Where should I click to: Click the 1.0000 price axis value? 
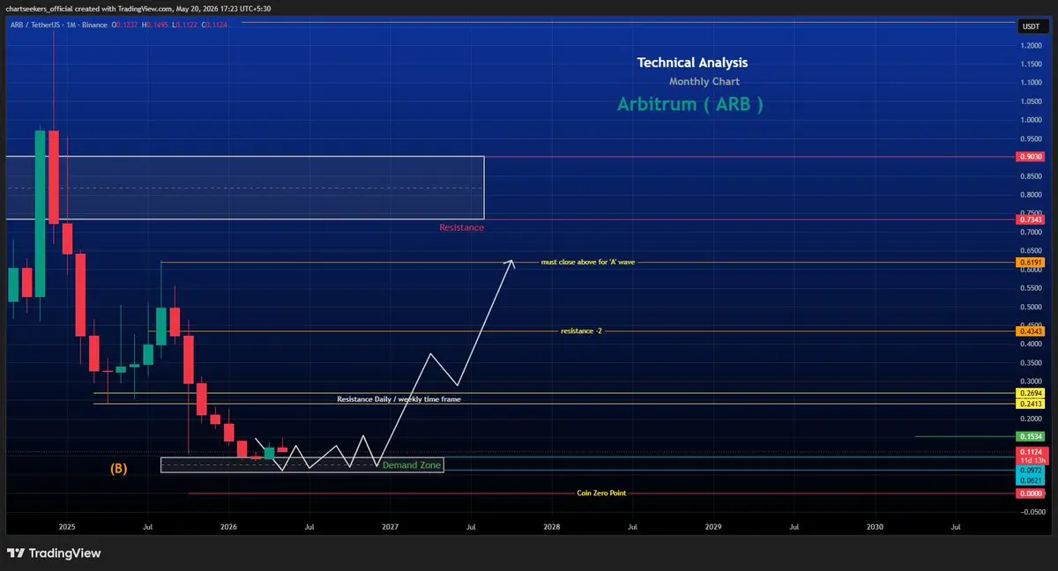pyautogui.click(x=1030, y=120)
